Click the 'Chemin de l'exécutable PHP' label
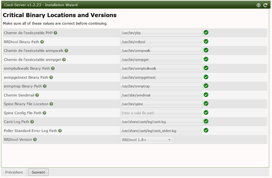The image size is (272, 178). tap(28, 33)
